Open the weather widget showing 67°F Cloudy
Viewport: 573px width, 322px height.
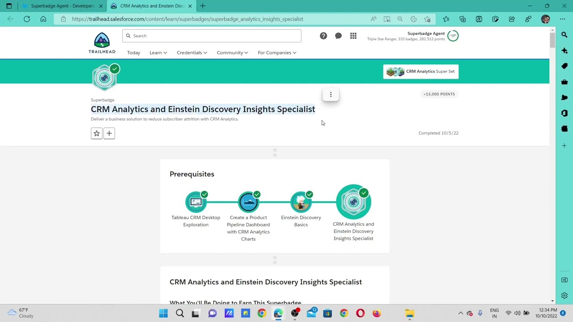[21, 313]
